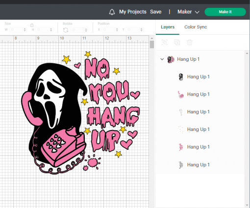Click the Rotate angle stepper arrows
Image resolution: width=250 pixels, height=208 pixels.
[x=86, y=30]
